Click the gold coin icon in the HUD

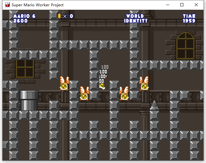click(60, 16)
